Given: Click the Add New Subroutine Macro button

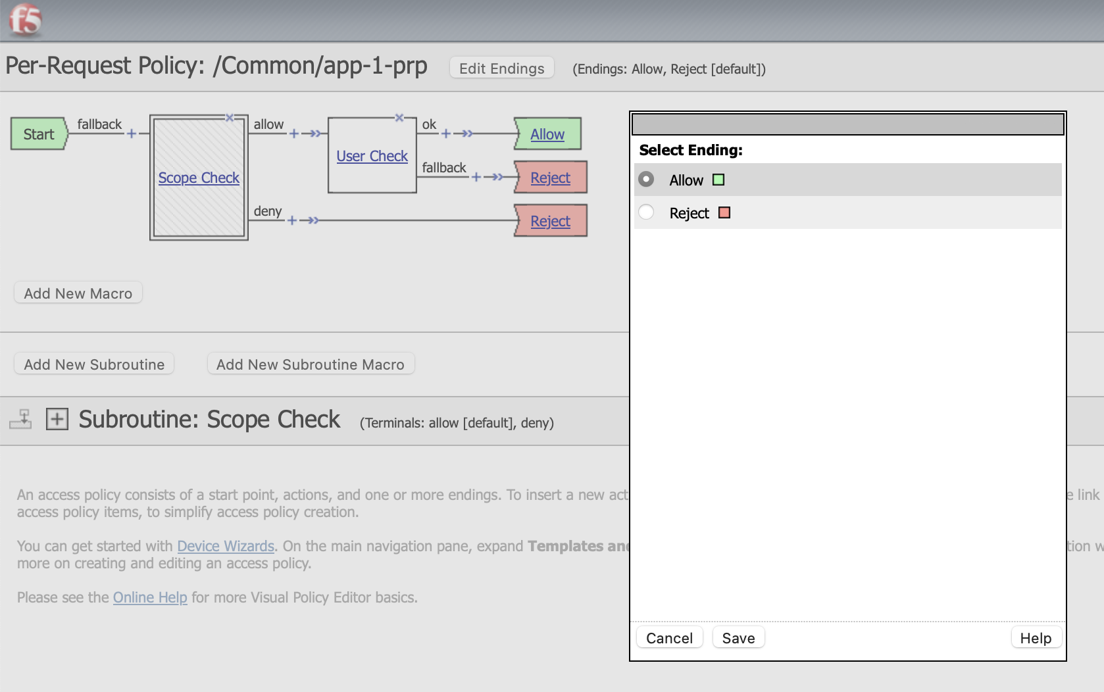Looking at the screenshot, I should [311, 364].
